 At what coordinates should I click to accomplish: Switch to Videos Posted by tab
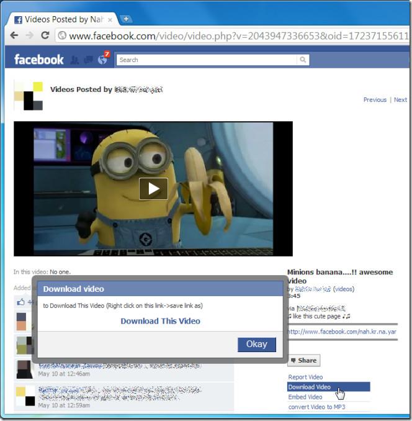tap(62, 19)
